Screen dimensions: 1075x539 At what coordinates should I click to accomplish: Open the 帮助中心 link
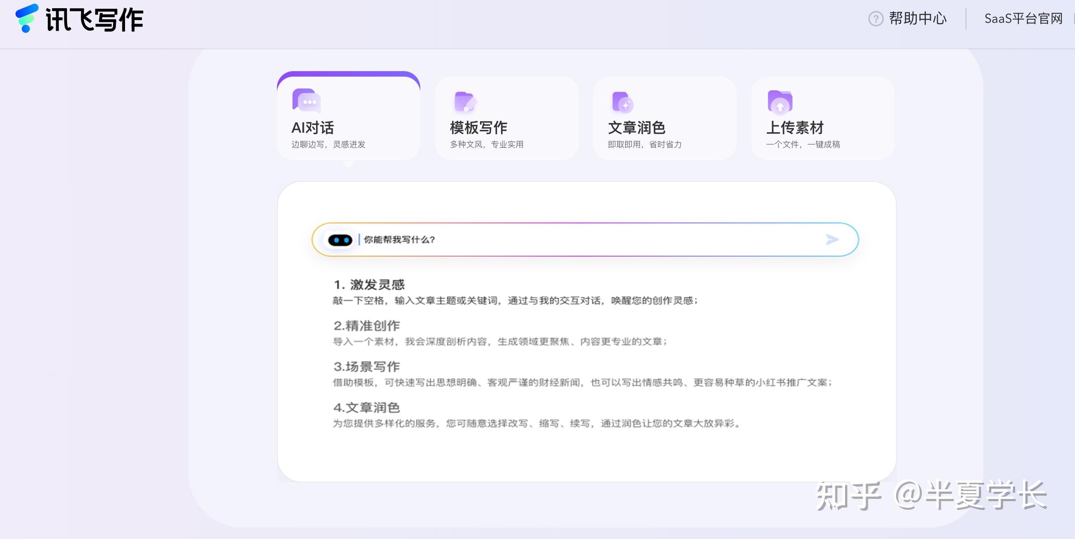pyautogui.click(x=918, y=19)
